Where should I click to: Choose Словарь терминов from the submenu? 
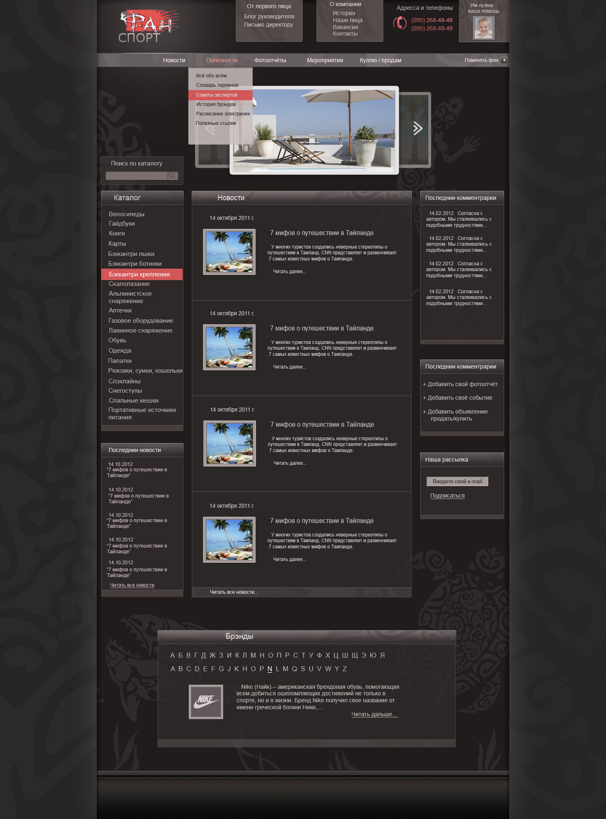tap(217, 85)
